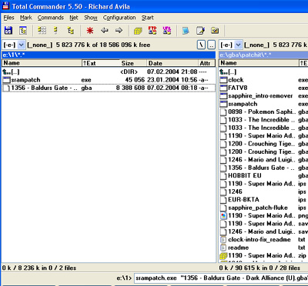Select 1190 - Super Mario Ad.. png file
This screenshot has width=308, height=286.
coord(263,215)
